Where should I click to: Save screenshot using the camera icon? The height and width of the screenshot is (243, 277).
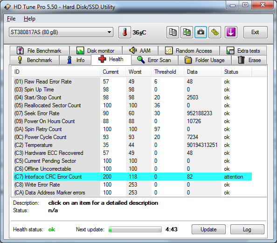click(x=201, y=32)
